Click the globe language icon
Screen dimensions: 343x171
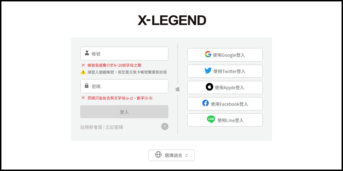point(158,154)
